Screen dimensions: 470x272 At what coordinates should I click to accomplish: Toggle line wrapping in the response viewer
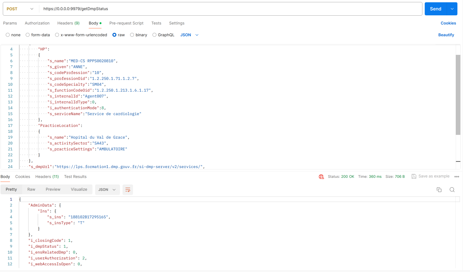click(128, 190)
